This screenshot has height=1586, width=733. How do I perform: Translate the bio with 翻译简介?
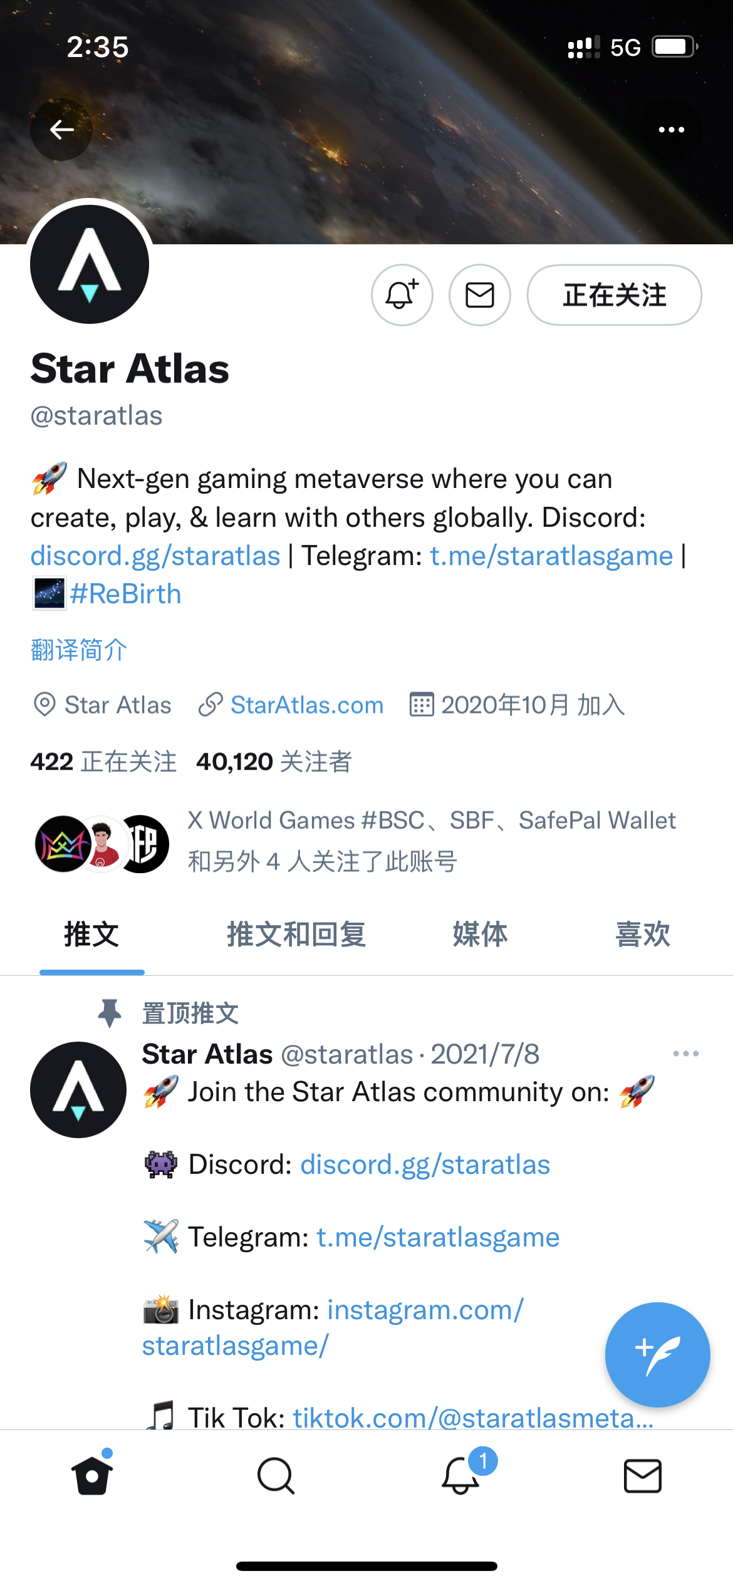(79, 650)
